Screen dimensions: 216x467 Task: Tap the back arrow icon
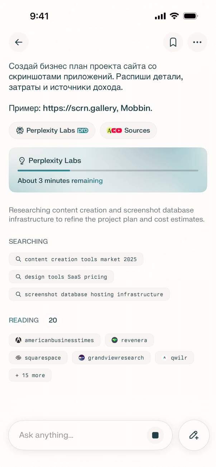pos(19,42)
